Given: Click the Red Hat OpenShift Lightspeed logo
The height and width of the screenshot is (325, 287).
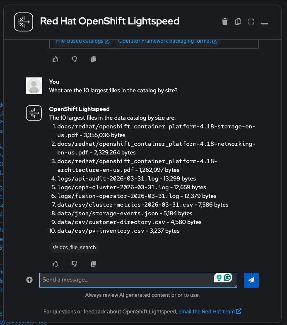Looking at the screenshot, I should point(24,22).
